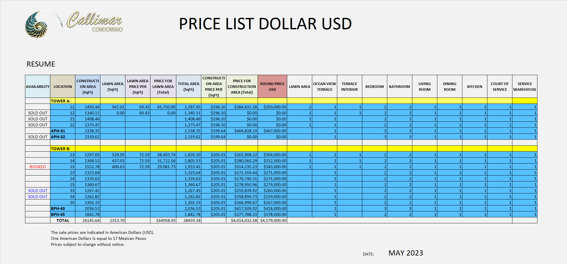Select the LOCATION column header cell
Image resolution: width=567 pixels, height=264 pixels.
[63, 87]
